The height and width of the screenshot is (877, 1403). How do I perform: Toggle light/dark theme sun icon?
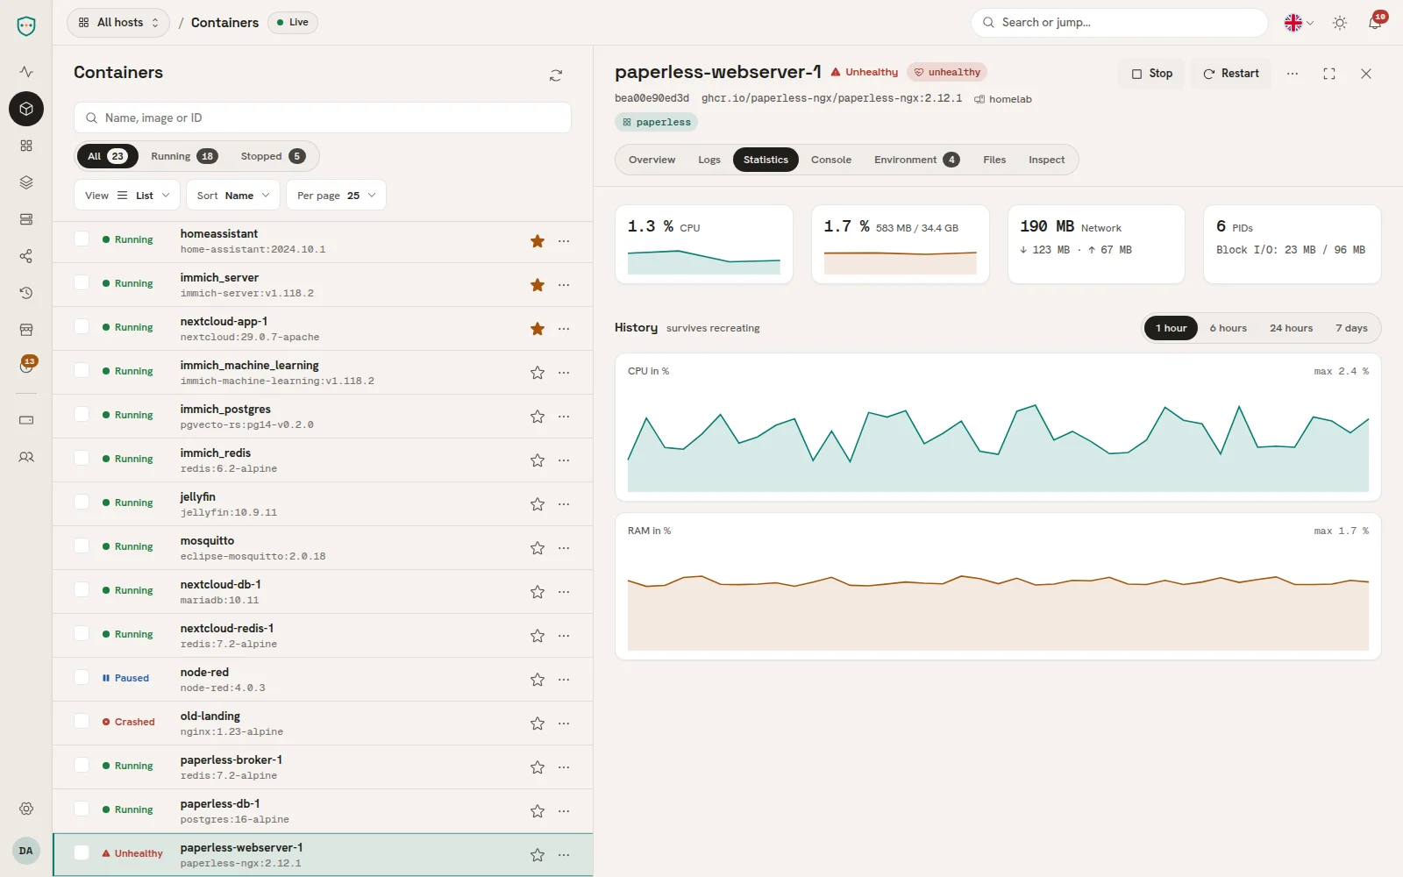point(1340,23)
